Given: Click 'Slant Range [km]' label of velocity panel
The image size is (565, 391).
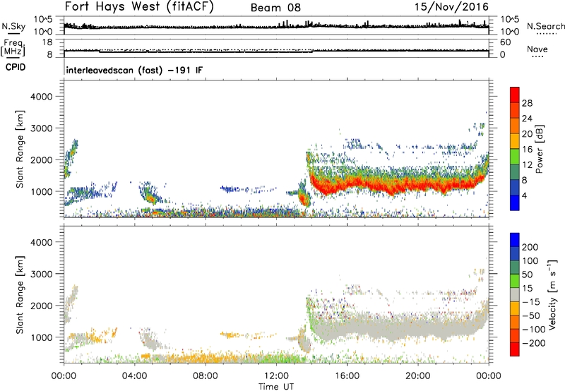Looking at the screenshot, I should click(x=20, y=295).
